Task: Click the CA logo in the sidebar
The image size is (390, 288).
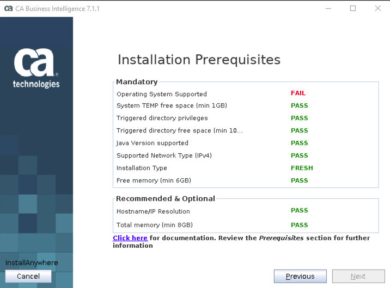Action: (x=36, y=68)
